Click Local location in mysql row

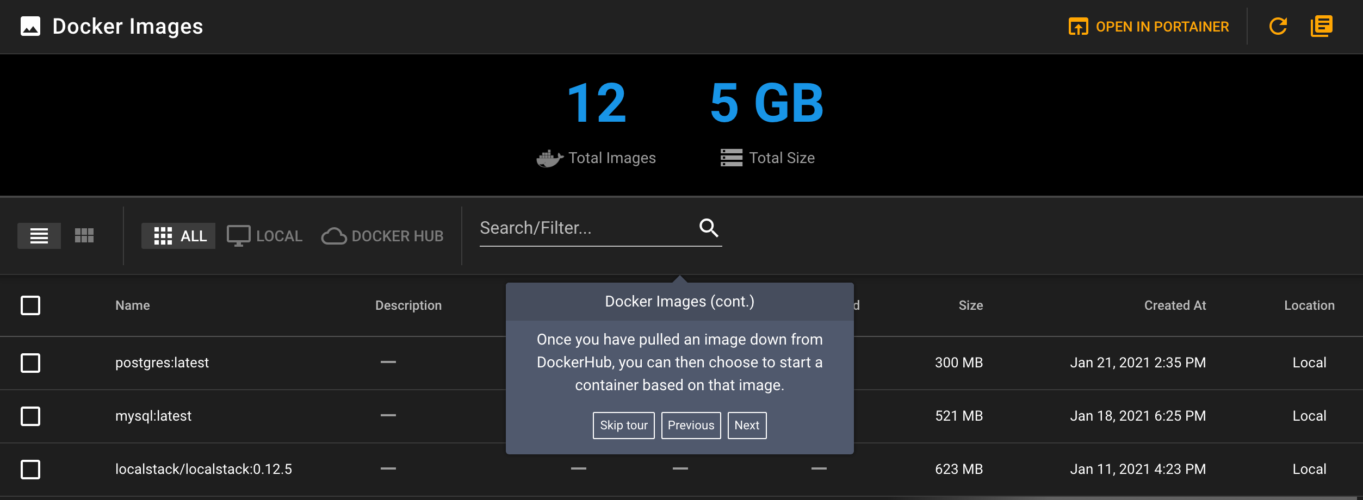(x=1310, y=416)
